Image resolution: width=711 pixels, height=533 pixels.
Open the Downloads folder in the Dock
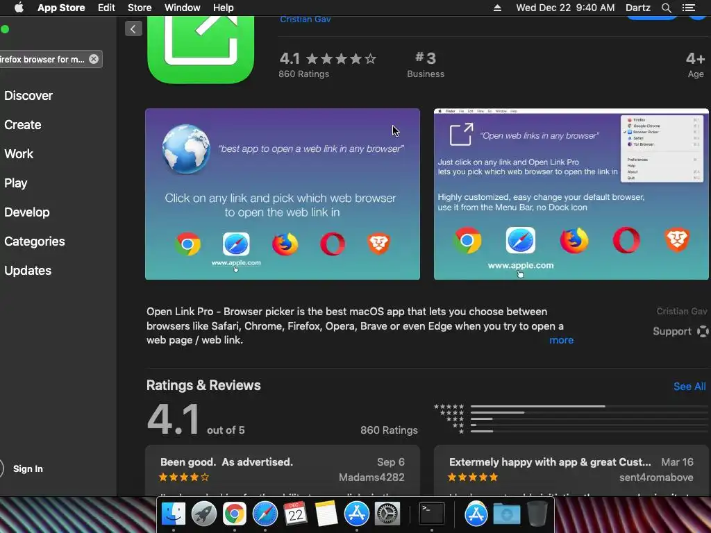[506, 514]
